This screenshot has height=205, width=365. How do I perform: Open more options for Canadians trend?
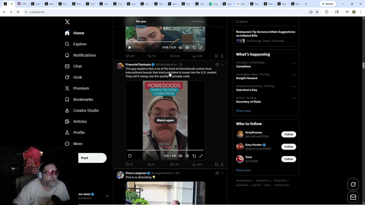click(x=294, y=63)
